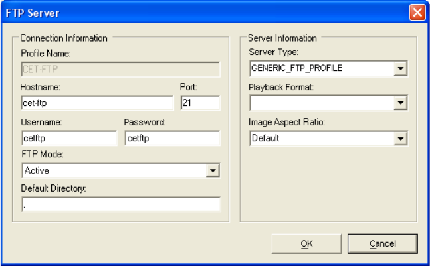
Task: Click the FTP Server title bar
Action: tap(199, 13)
